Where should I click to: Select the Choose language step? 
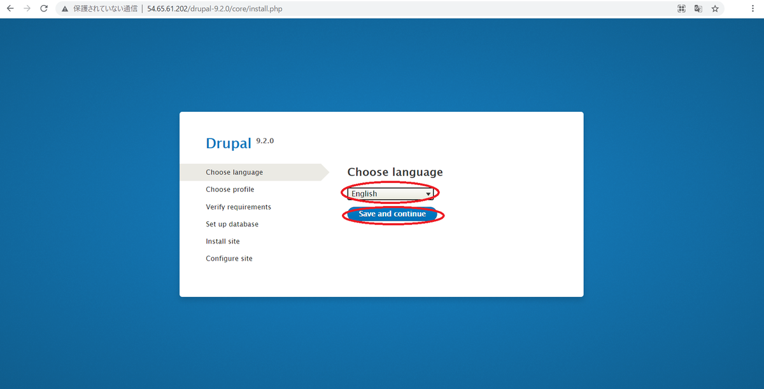(234, 172)
